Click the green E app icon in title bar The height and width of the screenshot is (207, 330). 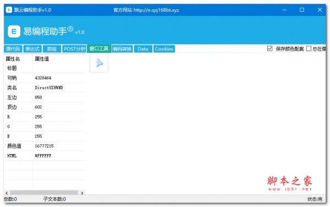(x=9, y=10)
